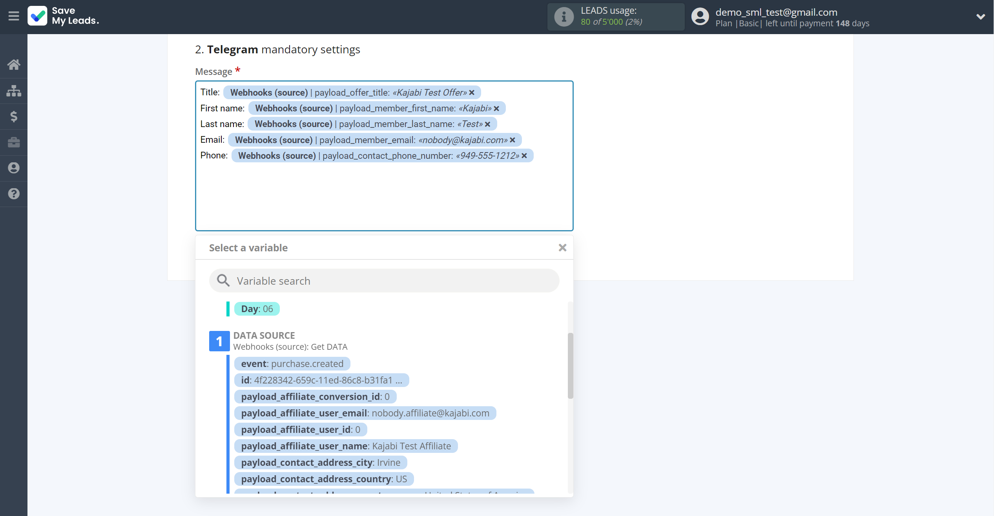This screenshot has width=994, height=516.
Task: Click the LEADS usage info icon
Action: click(564, 17)
